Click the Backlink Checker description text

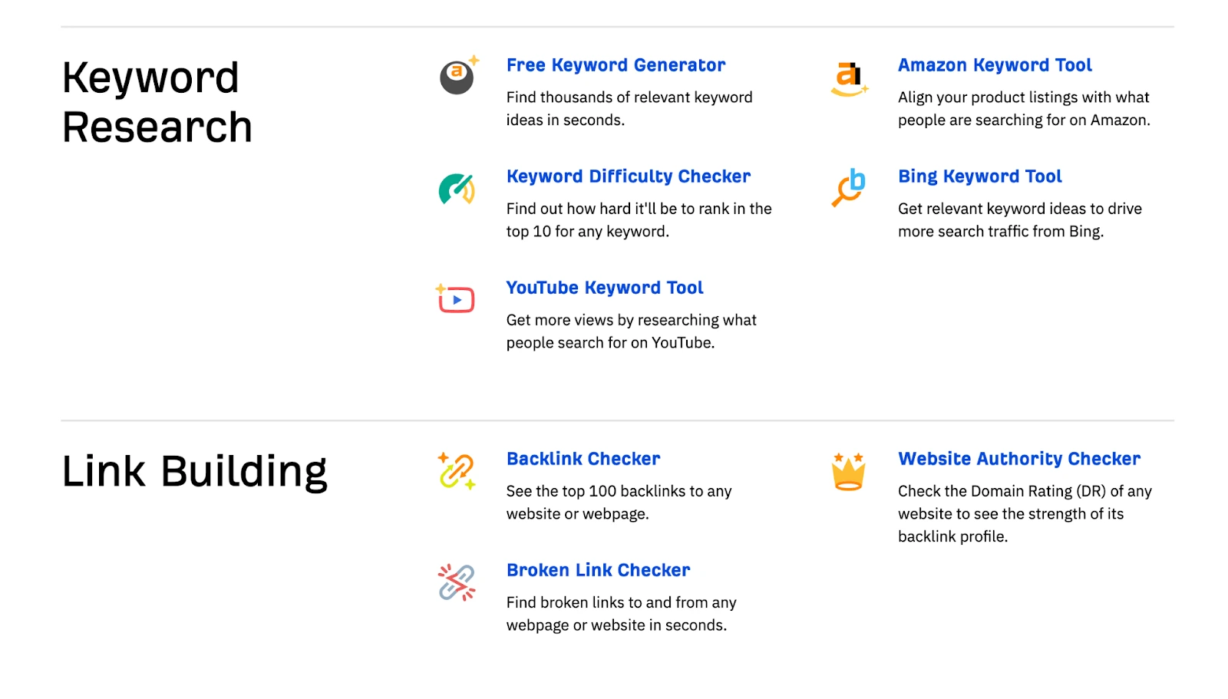click(619, 503)
